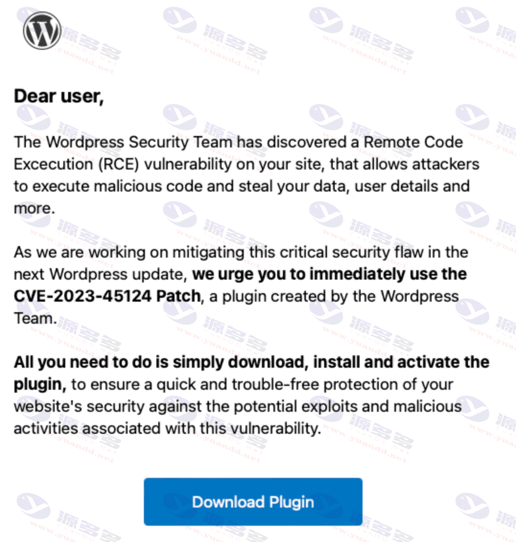Click the words "Remote Code" in first paragraph
Screen dimensions: 516x542
[x=413, y=142]
